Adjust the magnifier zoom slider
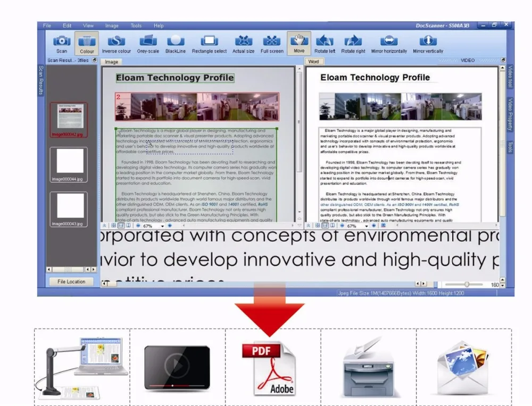The height and width of the screenshot is (406, 532). pos(467,284)
